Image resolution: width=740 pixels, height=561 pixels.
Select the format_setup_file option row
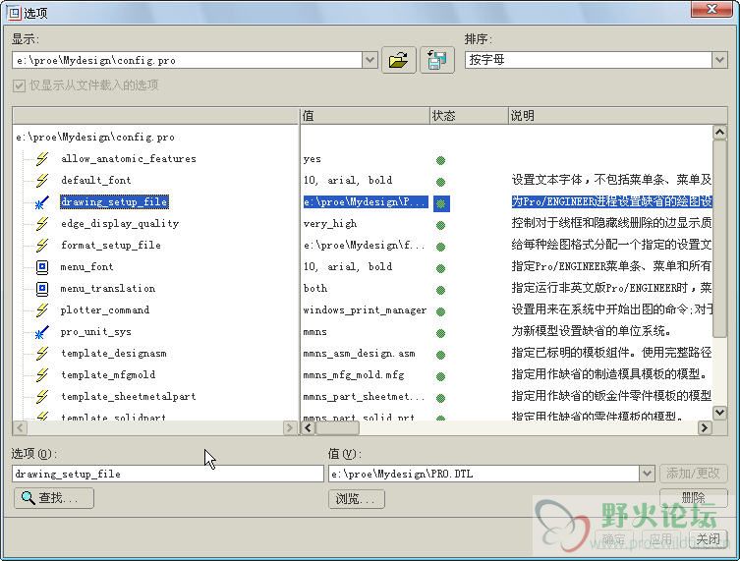[x=111, y=246]
